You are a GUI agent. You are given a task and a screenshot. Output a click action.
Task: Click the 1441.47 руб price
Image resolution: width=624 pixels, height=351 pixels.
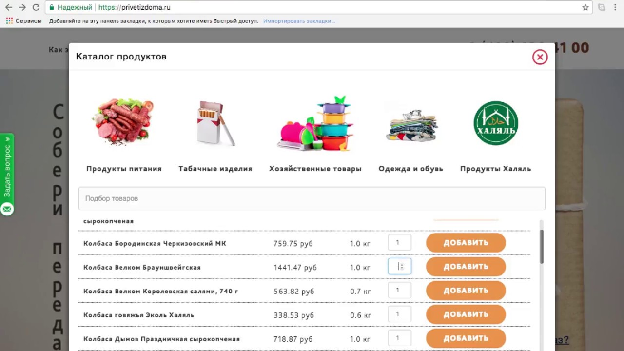[x=295, y=267]
